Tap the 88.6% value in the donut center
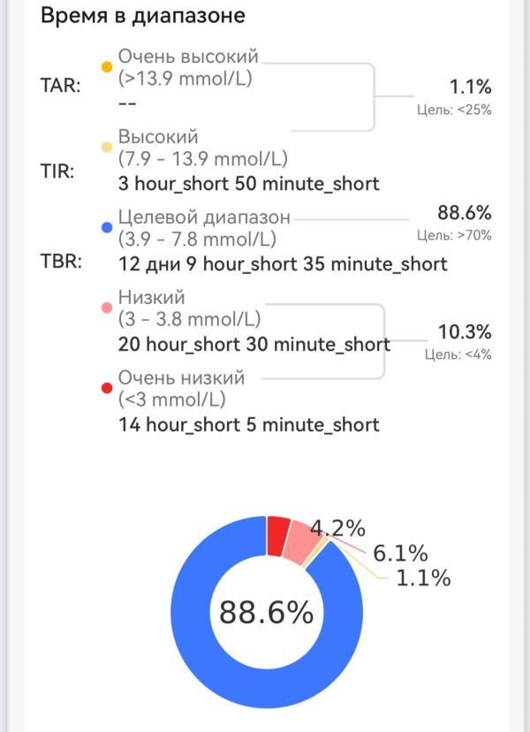 (x=266, y=613)
